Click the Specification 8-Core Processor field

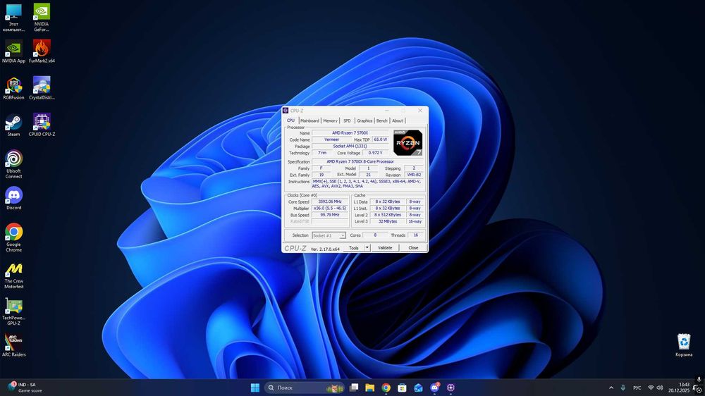pyautogui.click(x=360, y=161)
